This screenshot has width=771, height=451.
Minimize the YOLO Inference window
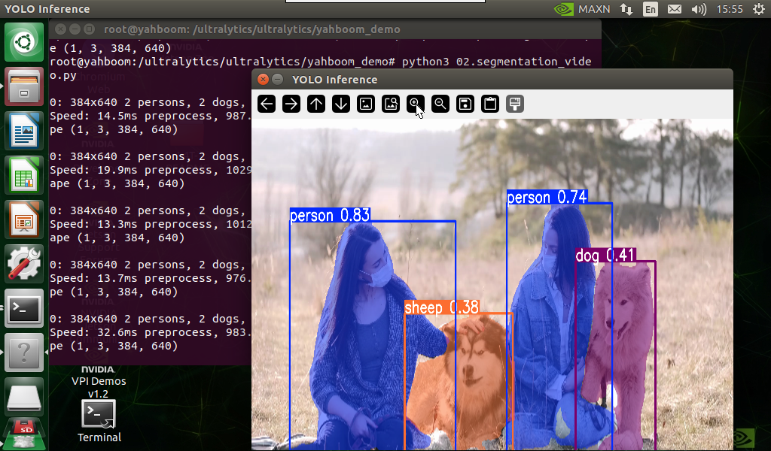277,79
